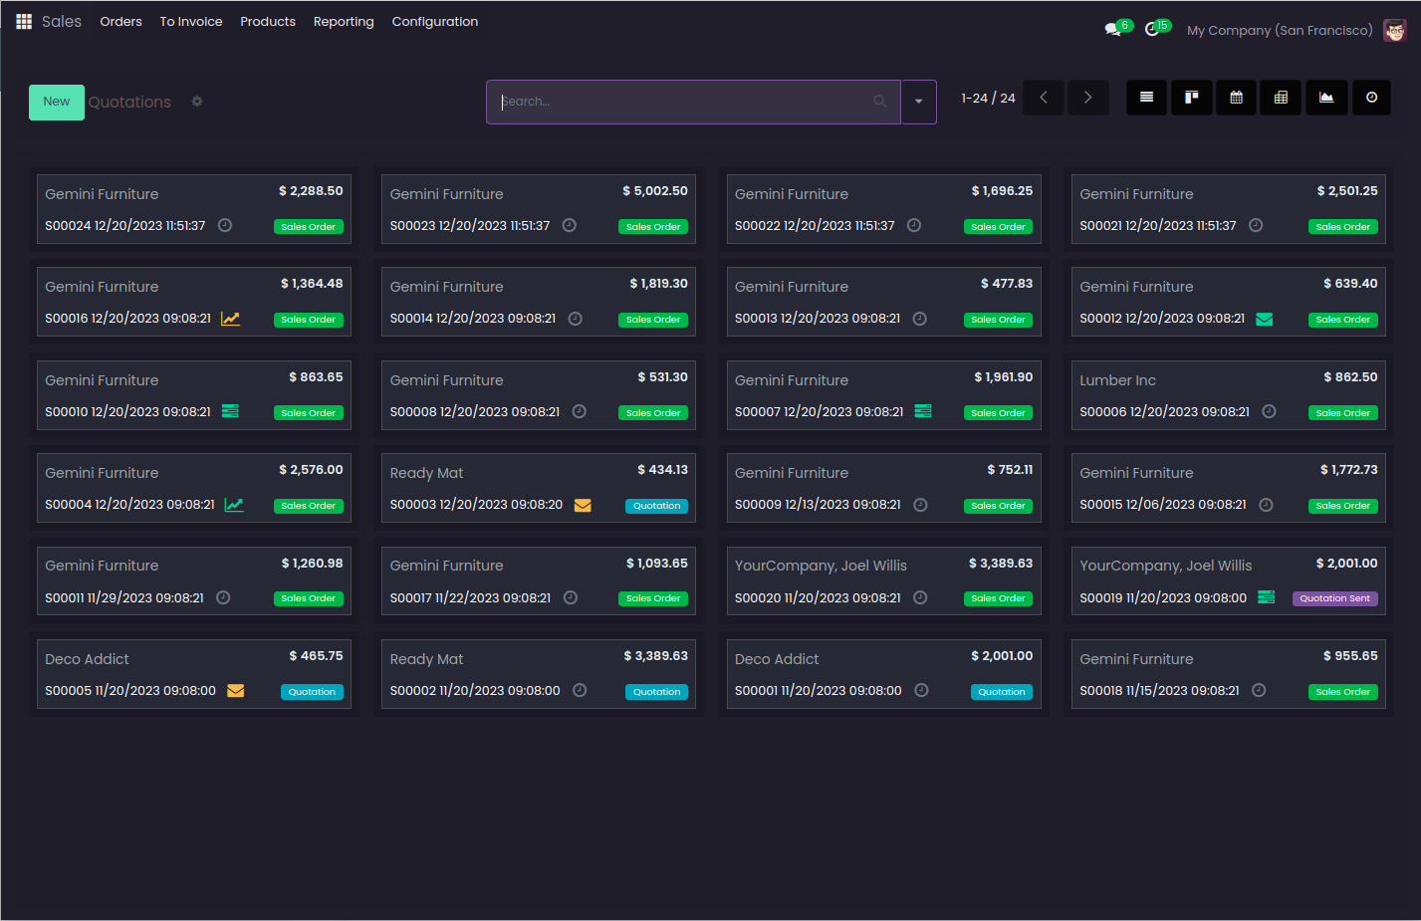Open the apps grid menu icon
This screenshot has height=921, width=1421.
(24, 21)
